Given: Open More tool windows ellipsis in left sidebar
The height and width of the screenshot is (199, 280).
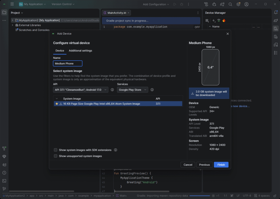Looking at the screenshot, I should (4, 21).
